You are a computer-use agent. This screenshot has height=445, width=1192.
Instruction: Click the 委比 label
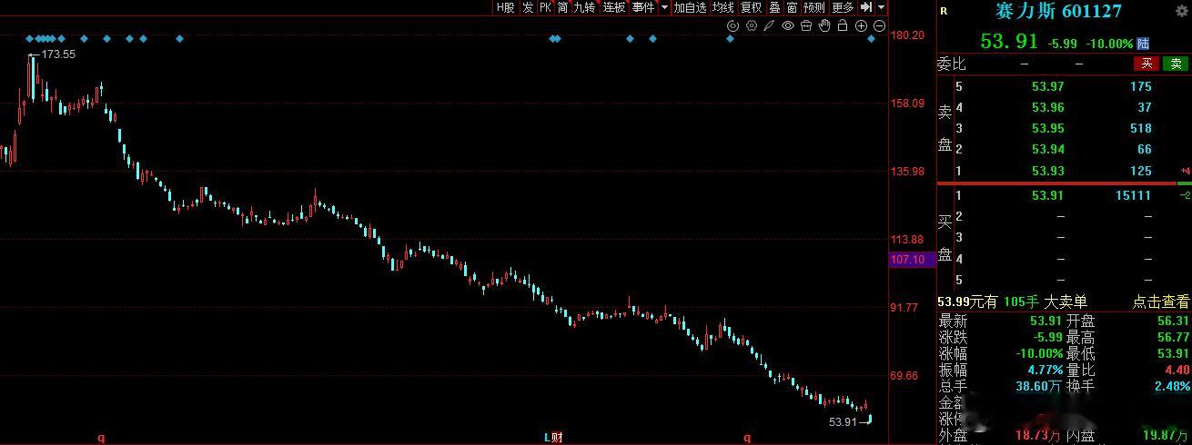click(952, 64)
